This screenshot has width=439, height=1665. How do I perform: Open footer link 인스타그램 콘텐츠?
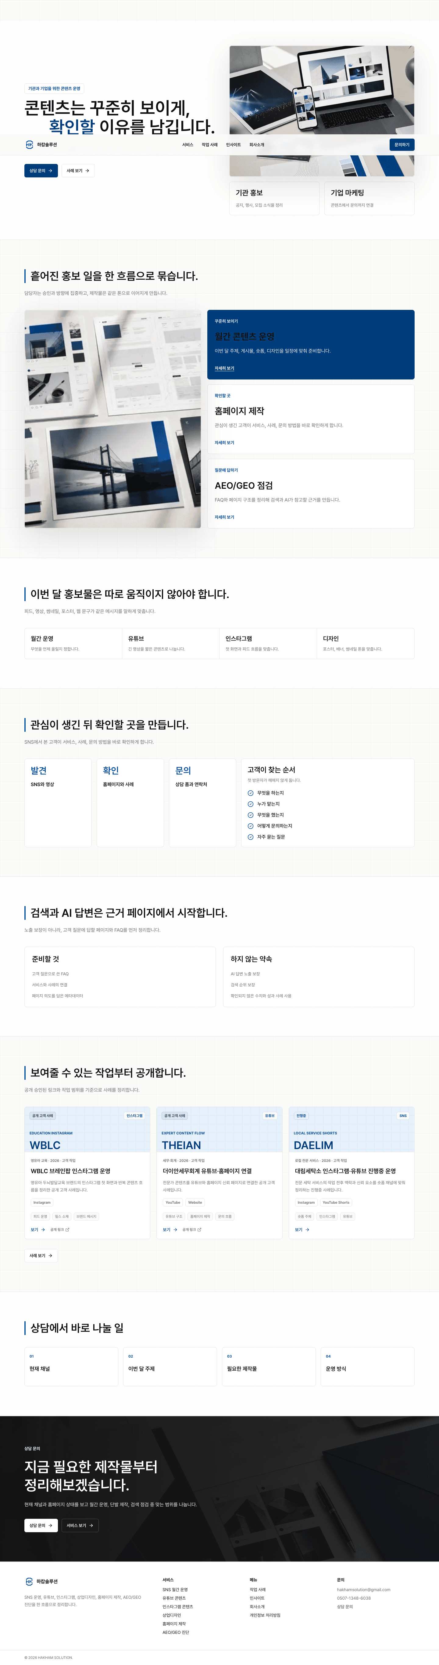177,1606
